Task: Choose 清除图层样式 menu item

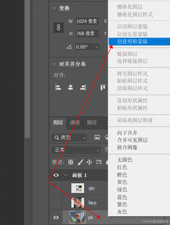Action: [132, 88]
